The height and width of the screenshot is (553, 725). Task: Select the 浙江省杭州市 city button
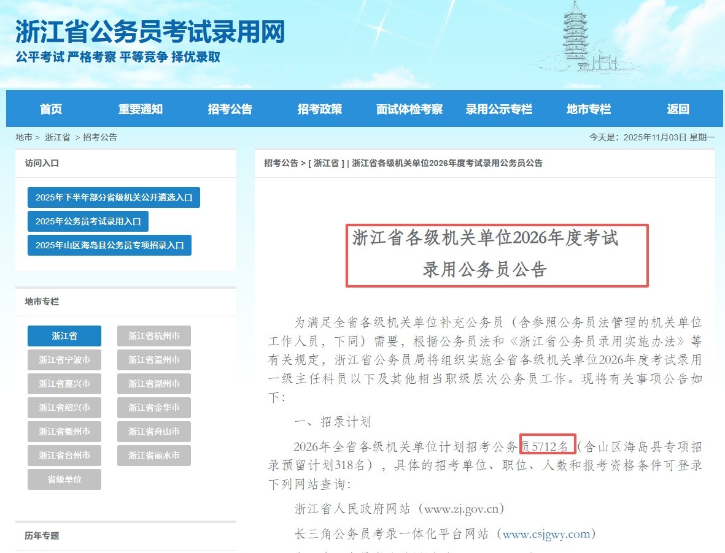154,336
